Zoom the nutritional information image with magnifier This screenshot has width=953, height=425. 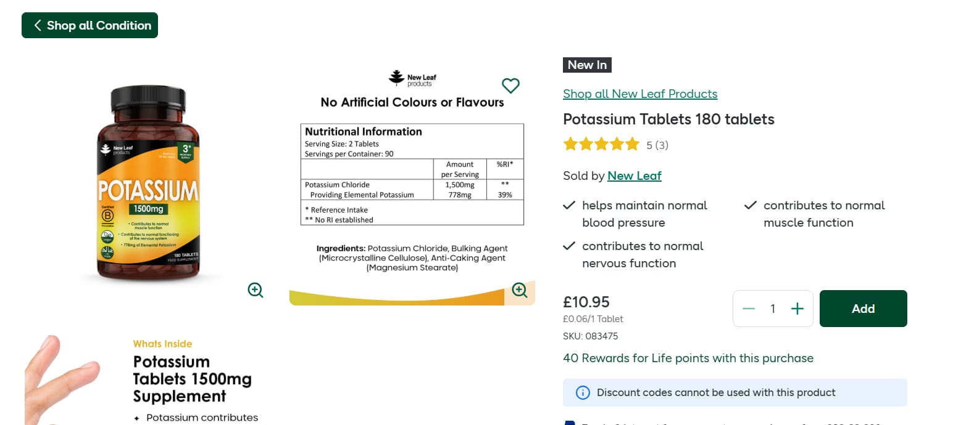click(520, 290)
